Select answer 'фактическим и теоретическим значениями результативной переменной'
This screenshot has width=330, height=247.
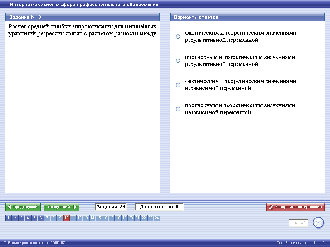(178, 37)
